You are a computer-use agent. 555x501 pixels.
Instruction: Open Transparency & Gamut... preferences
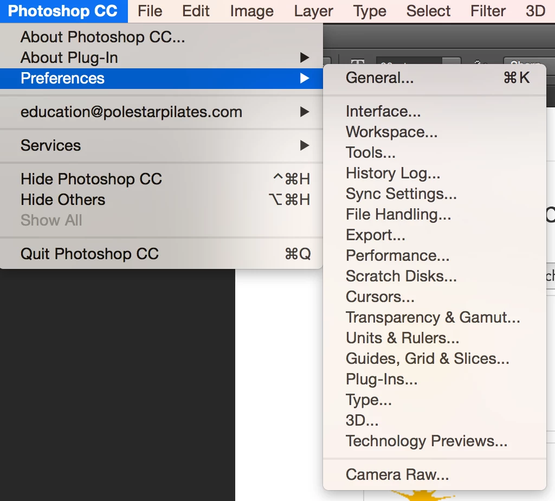click(x=435, y=317)
